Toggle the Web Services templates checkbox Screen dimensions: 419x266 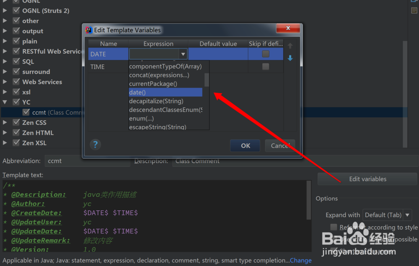point(16,82)
